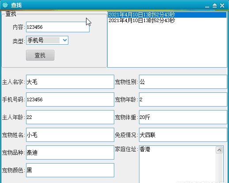Click the restore/eject button in title bar

point(214,6)
